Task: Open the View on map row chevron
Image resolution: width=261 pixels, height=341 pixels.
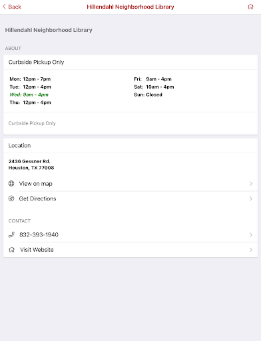Action: [251, 184]
